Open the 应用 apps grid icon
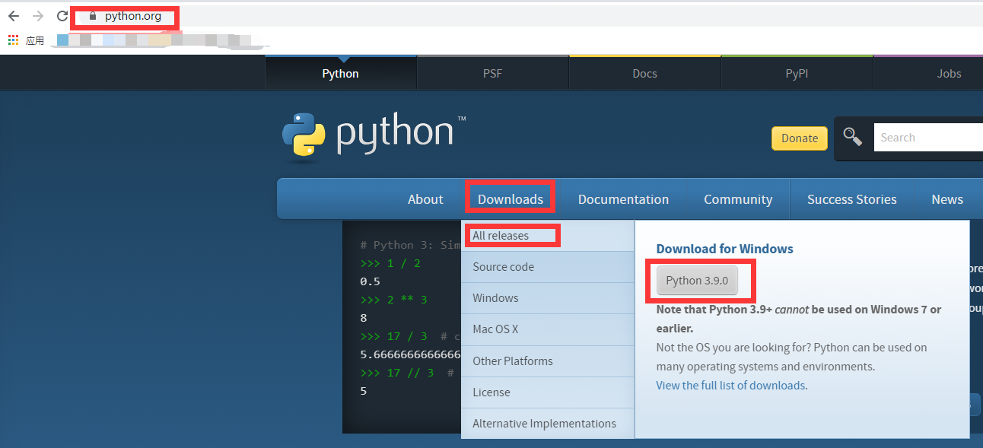The height and width of the screenshot is (448, 983). pyautogui.click(x=12, y=40)
